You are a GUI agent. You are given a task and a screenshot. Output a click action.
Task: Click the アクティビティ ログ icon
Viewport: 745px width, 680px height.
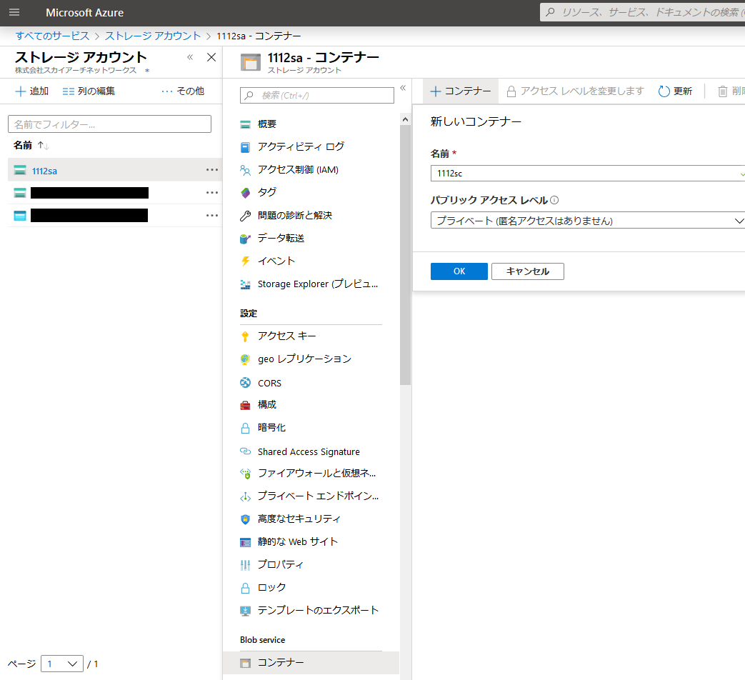tap(245, 147)
